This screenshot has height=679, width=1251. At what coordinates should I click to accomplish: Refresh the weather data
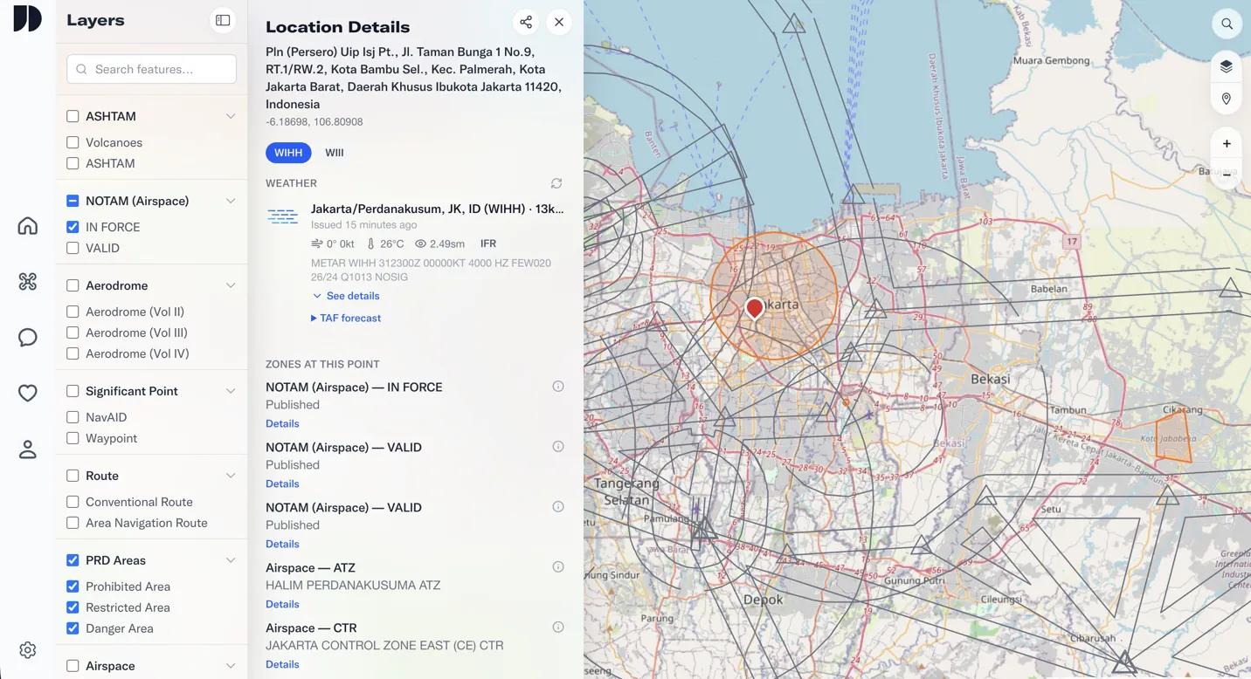pyautogui.click(x=556, y=183)
